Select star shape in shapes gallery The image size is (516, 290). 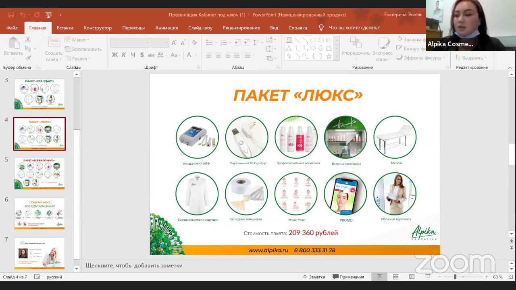[x=329, y=56]
